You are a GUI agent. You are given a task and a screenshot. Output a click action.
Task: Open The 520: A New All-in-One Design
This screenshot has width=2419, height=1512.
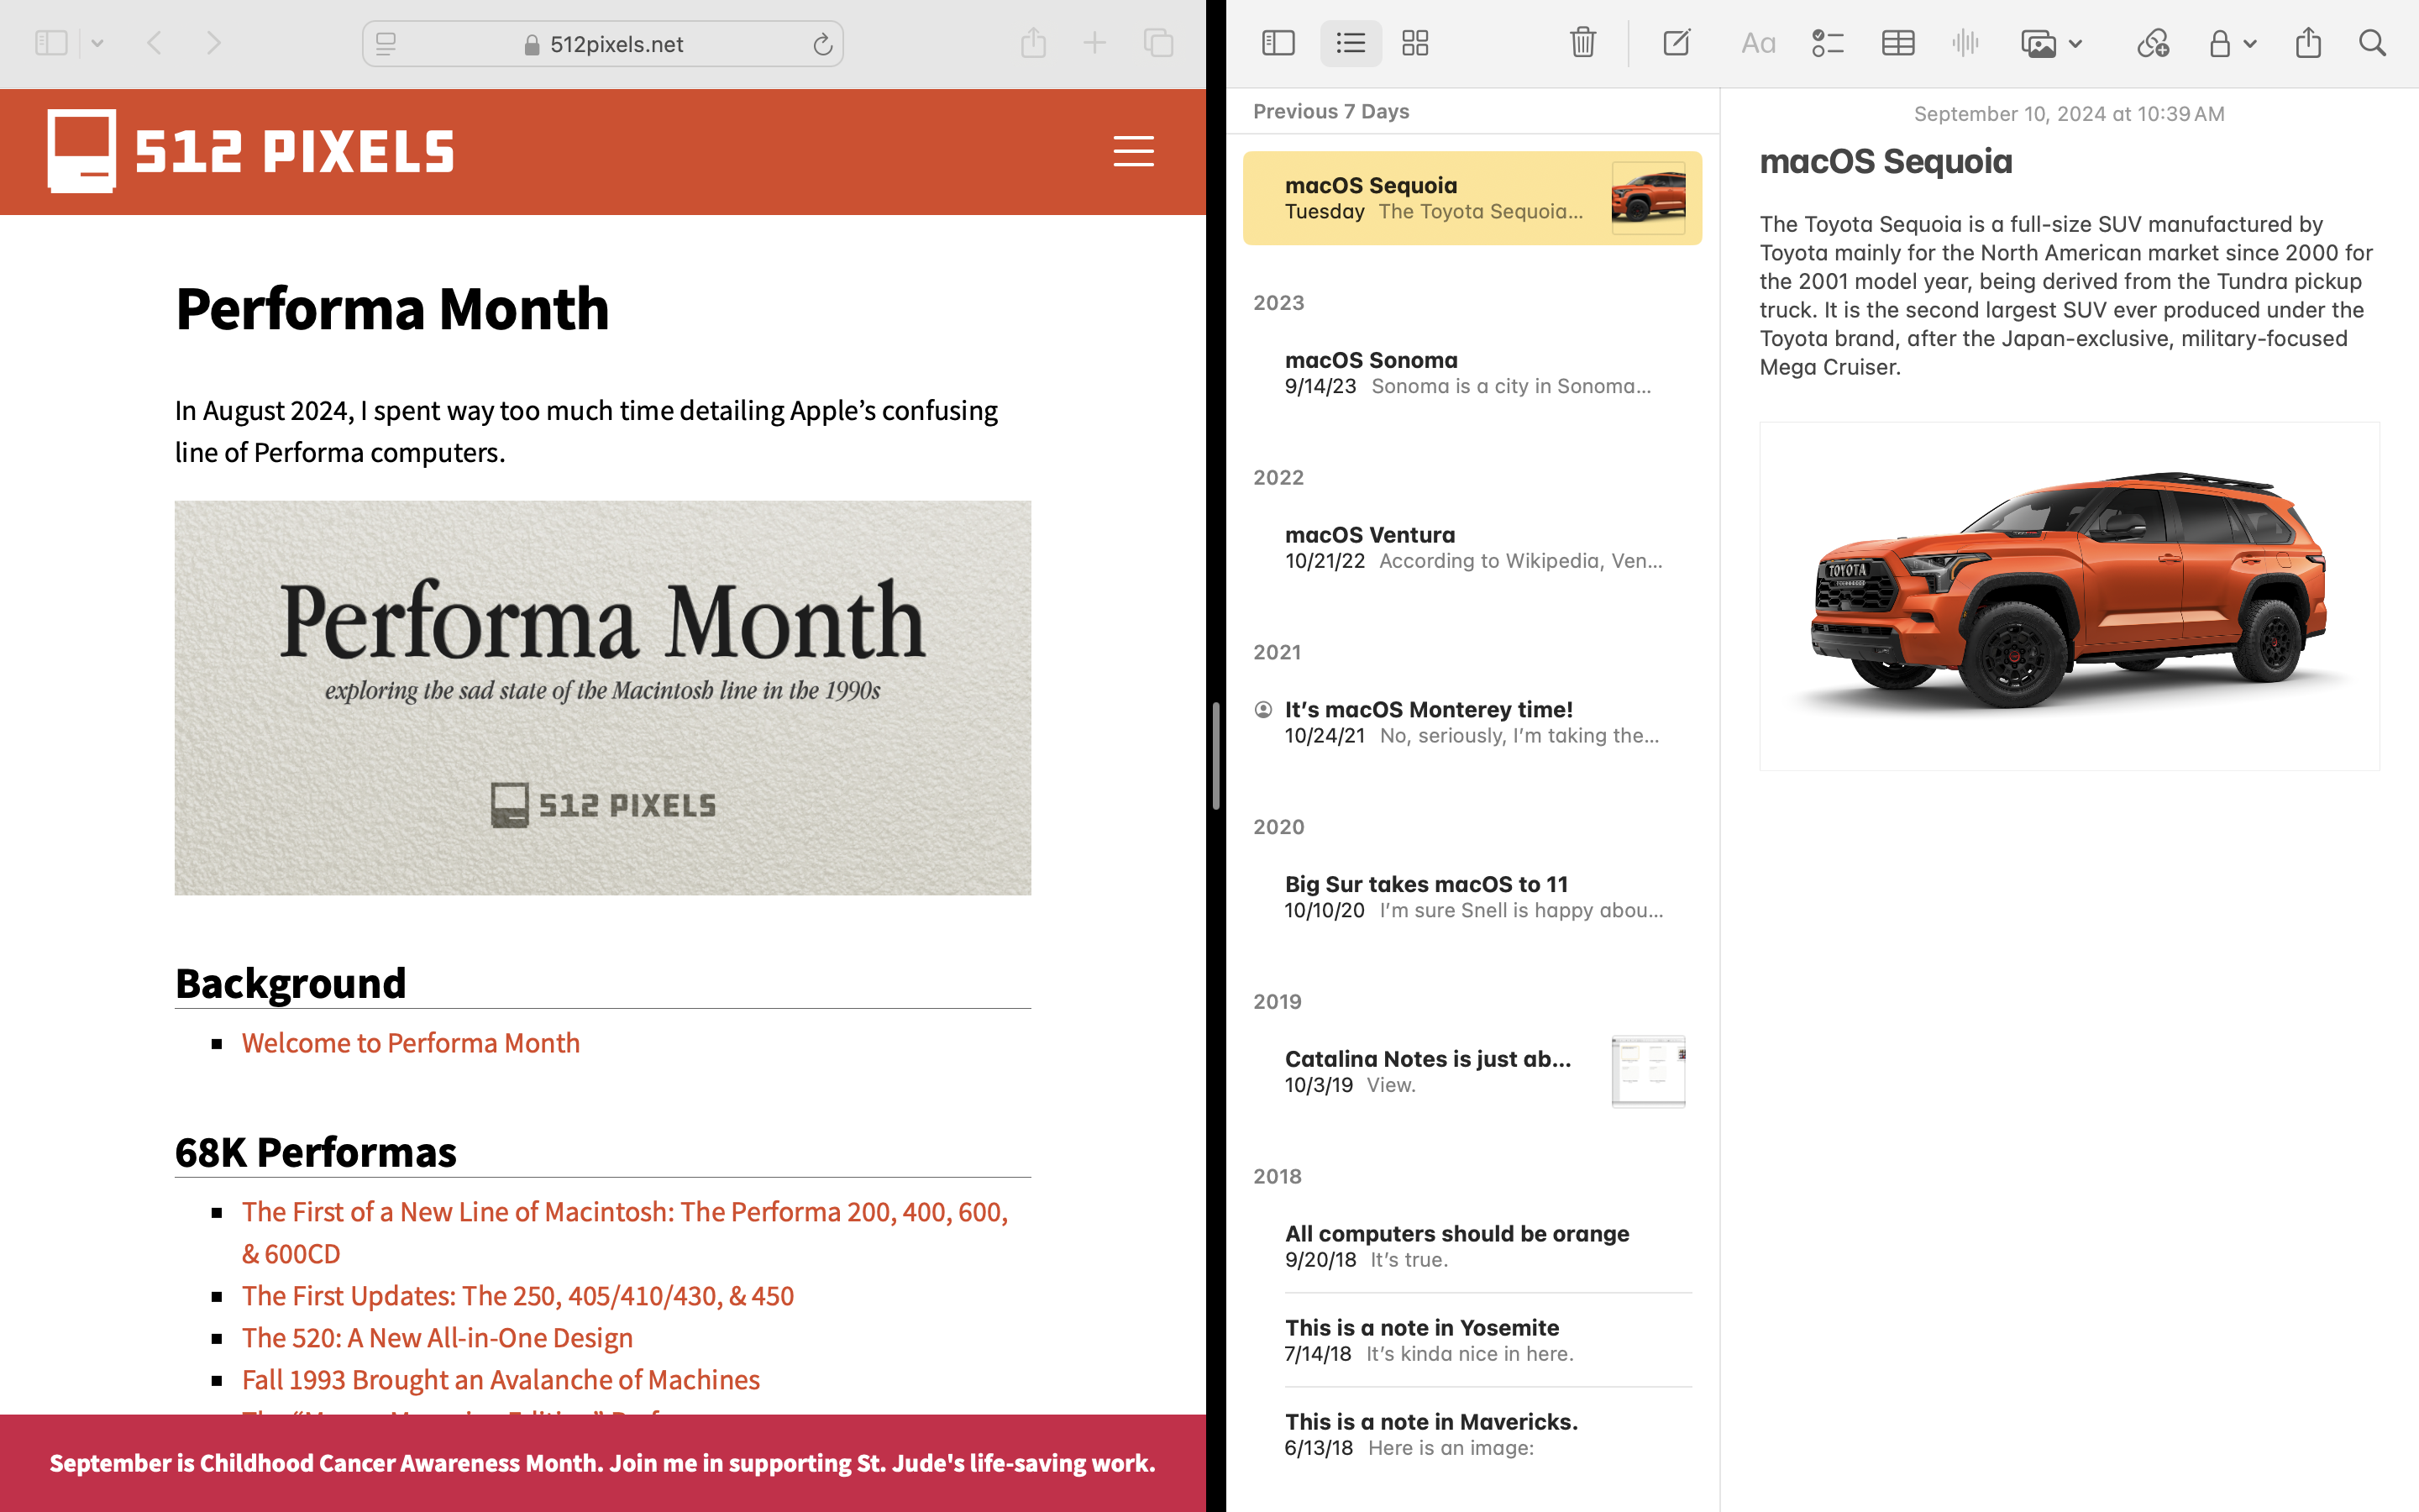[x=437, y=1337]
